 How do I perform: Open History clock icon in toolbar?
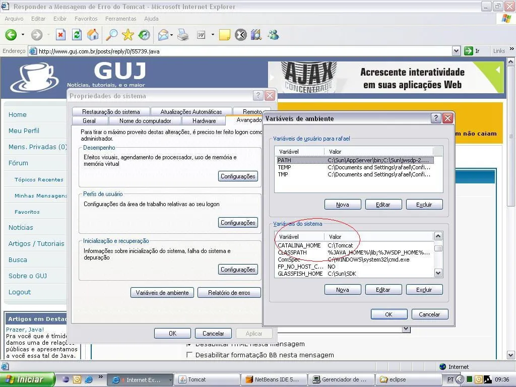pyautogui.click(x=144, y=35)
